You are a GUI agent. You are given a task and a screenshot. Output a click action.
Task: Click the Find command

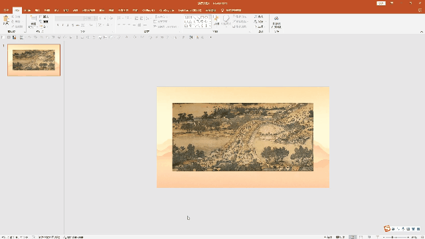pos(258,17)
